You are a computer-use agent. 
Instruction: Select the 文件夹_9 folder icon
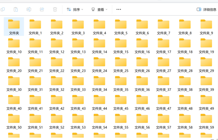(x=206, y=24)
